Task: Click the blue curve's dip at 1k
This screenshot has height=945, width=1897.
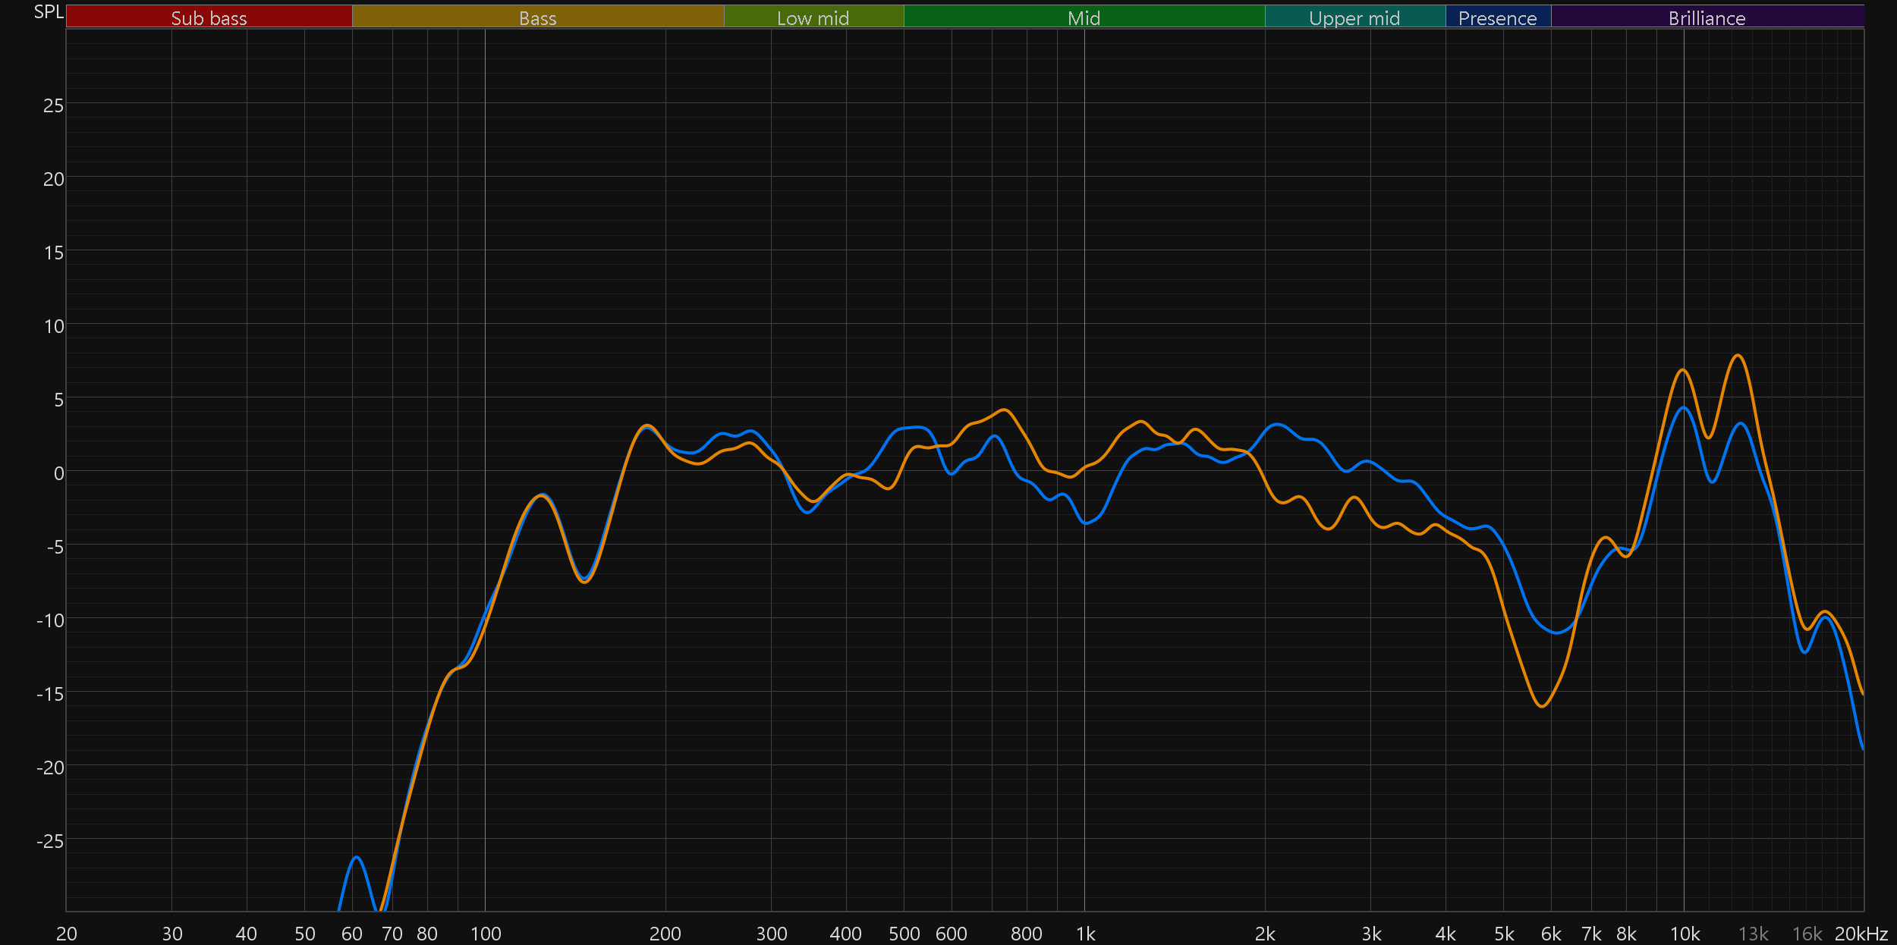Action: tap(1087, 523)
